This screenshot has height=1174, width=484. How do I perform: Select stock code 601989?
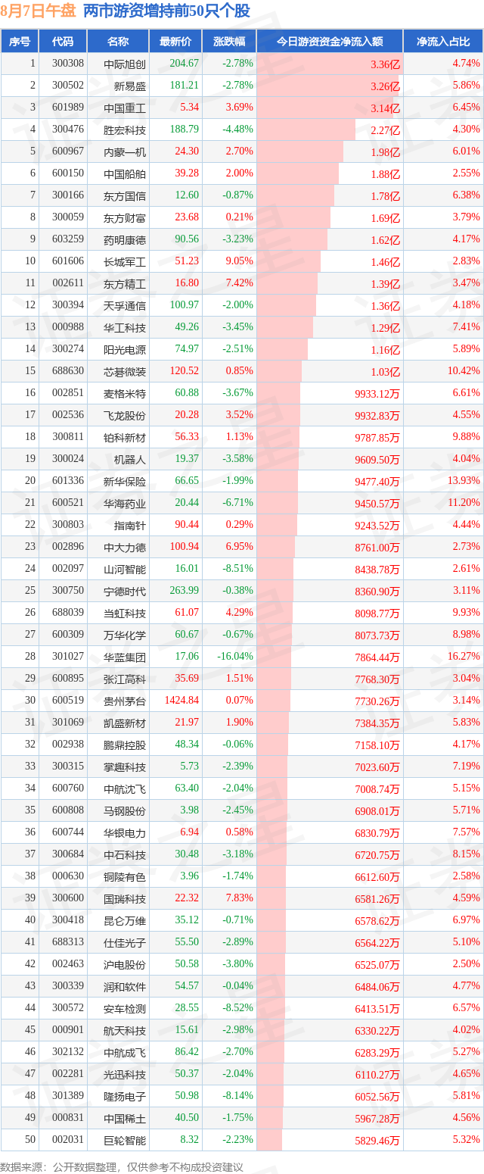point(68,108)
